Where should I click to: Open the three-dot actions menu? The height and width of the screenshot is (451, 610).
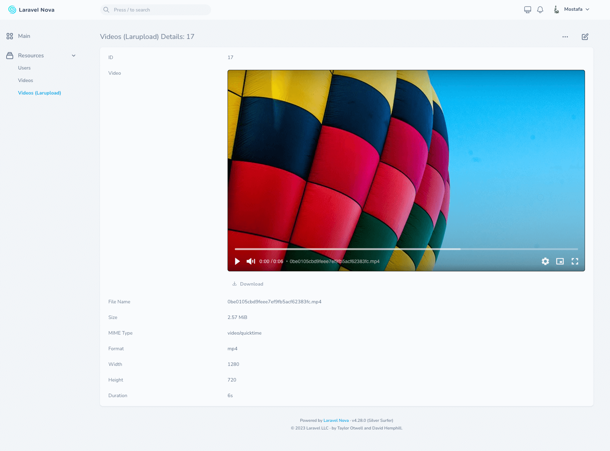pos(565,37)
